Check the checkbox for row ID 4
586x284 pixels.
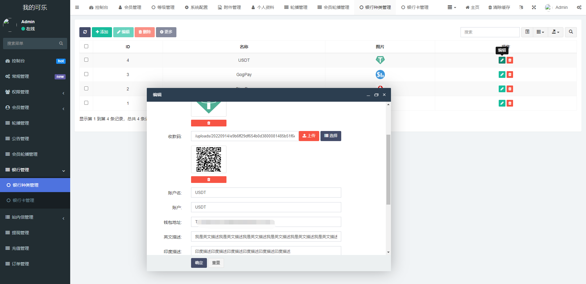tap(86, 60)
